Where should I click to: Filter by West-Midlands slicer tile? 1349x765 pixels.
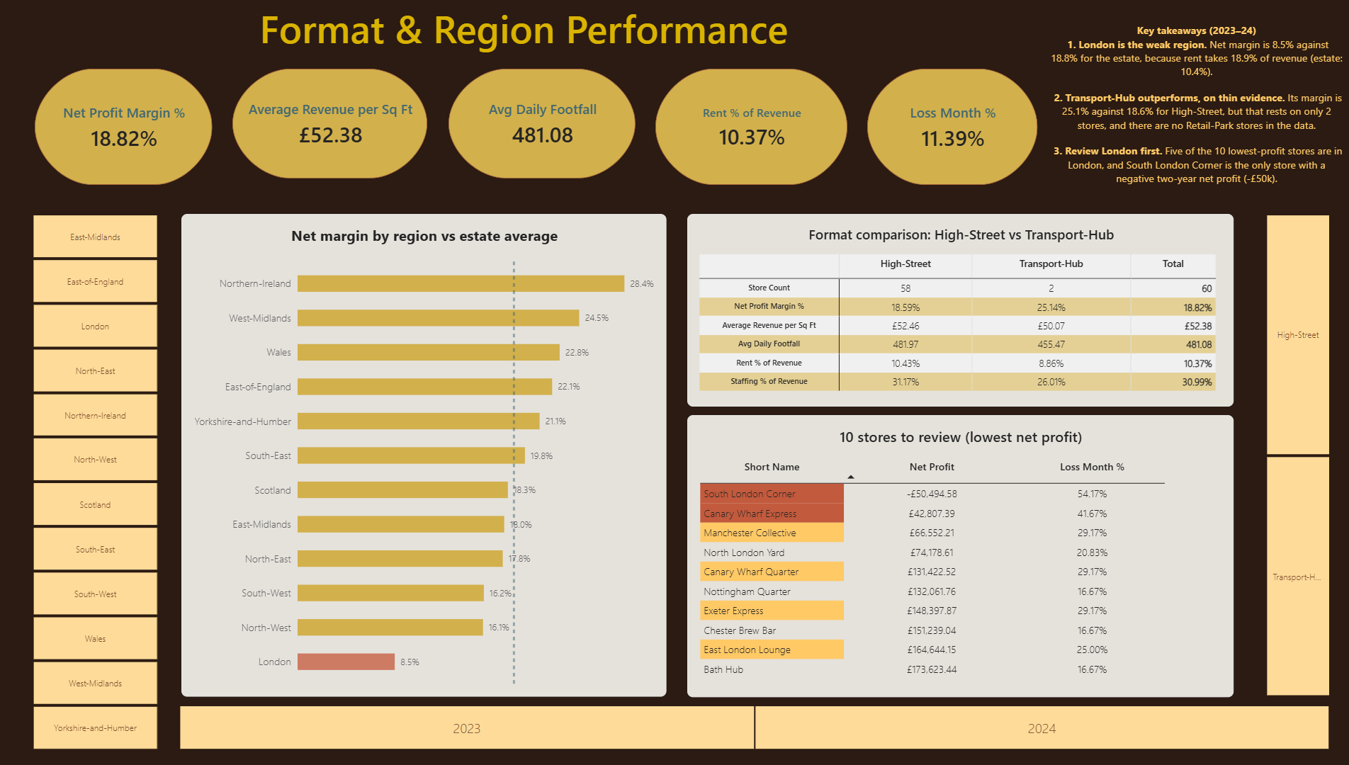click(x=95, y=683)
